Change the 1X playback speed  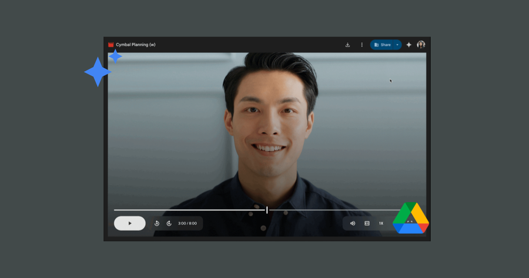click(381, 223)
